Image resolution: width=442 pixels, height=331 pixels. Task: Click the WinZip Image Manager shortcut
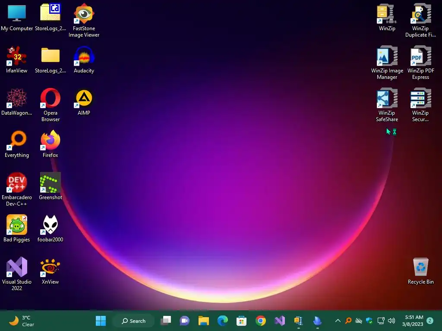(x=387, y=62)
